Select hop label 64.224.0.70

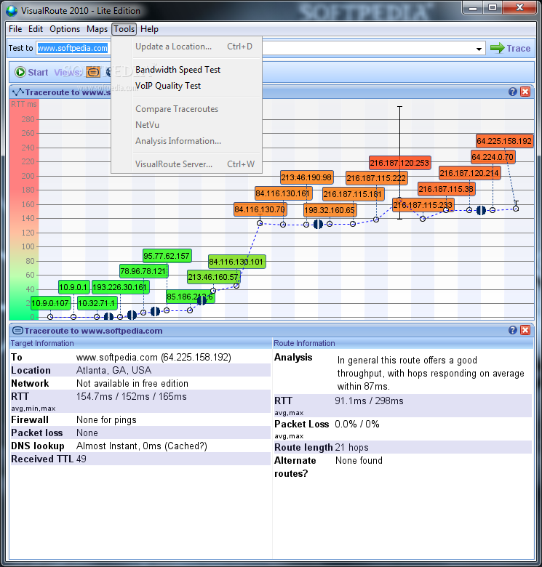pos(493,157)
